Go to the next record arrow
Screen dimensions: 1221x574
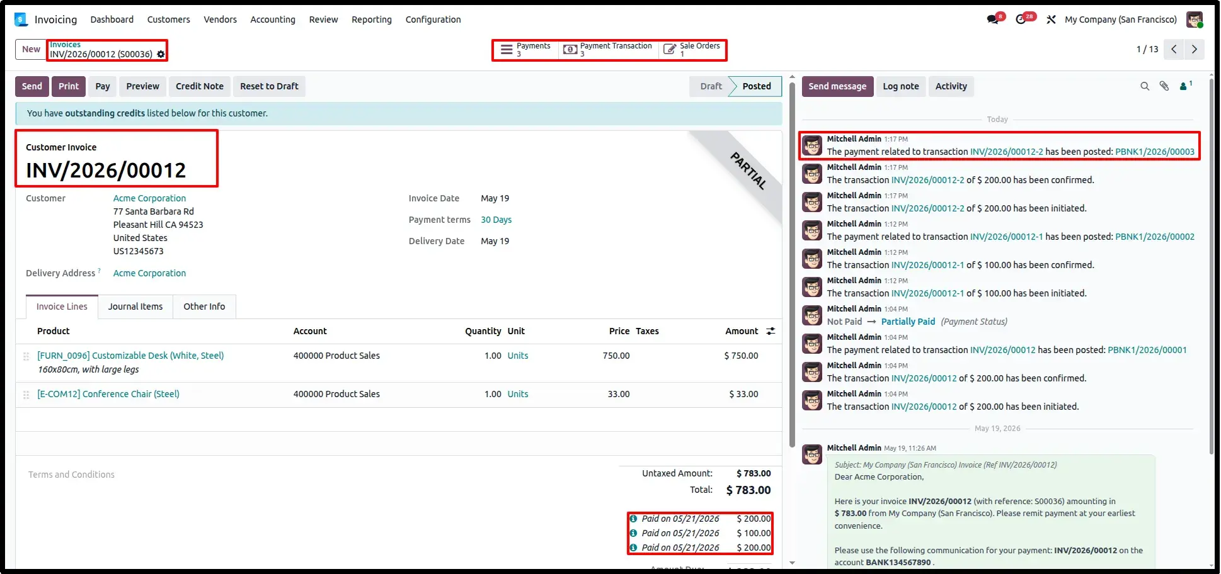click(1195, 49)
